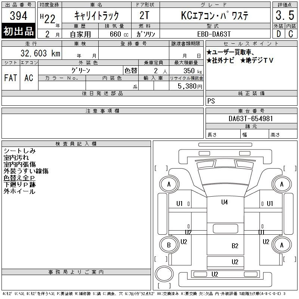Viewport: 299px width, 299px height.
Task: Click the exterior grade D cell
Action: pyautogui.click(x=278, y=34)
